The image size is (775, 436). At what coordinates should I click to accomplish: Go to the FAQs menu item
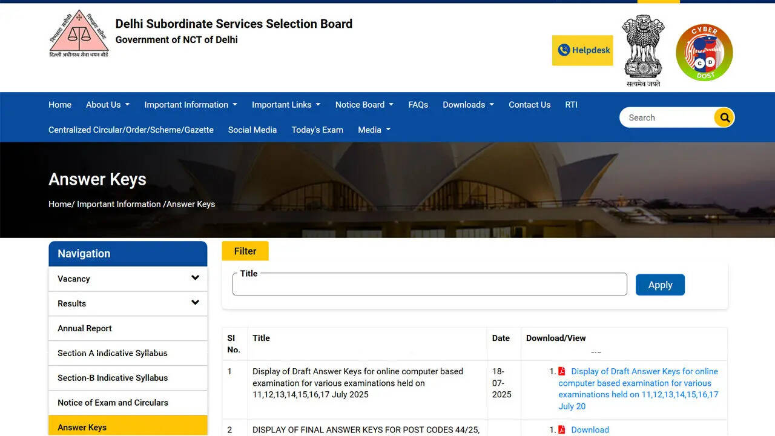pos(418,105)
